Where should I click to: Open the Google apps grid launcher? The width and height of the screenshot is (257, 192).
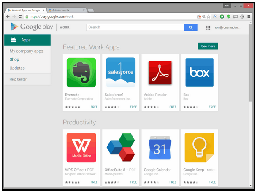pyautogui.click(x=208, y=27)
